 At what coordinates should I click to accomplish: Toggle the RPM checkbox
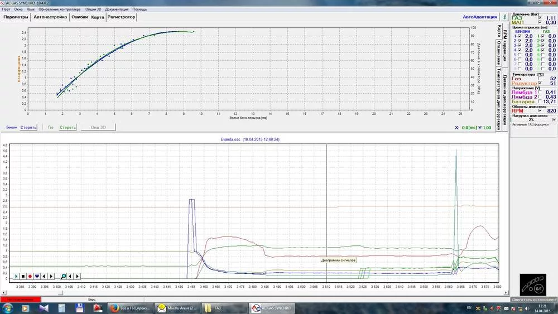[540, 110]
